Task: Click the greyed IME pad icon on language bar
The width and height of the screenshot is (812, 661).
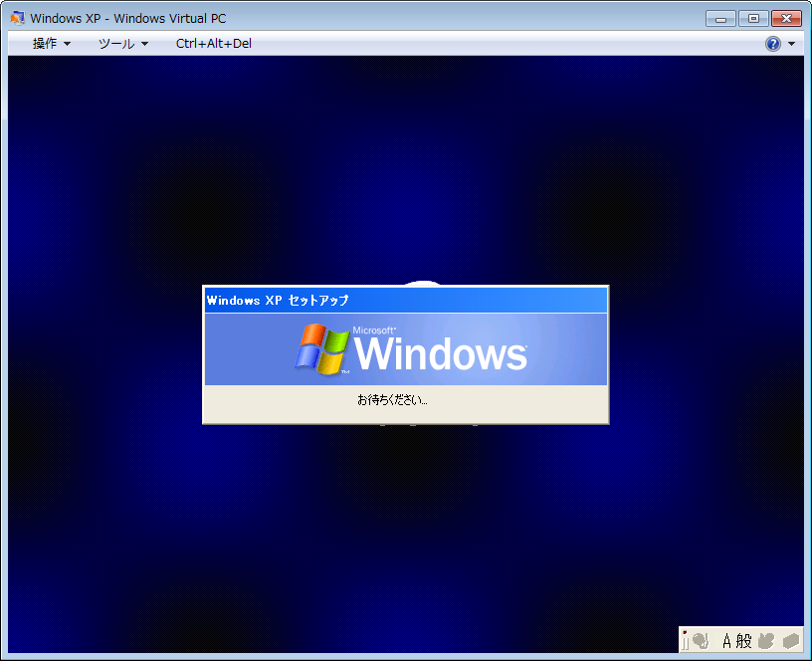Action: click(701, 641)
